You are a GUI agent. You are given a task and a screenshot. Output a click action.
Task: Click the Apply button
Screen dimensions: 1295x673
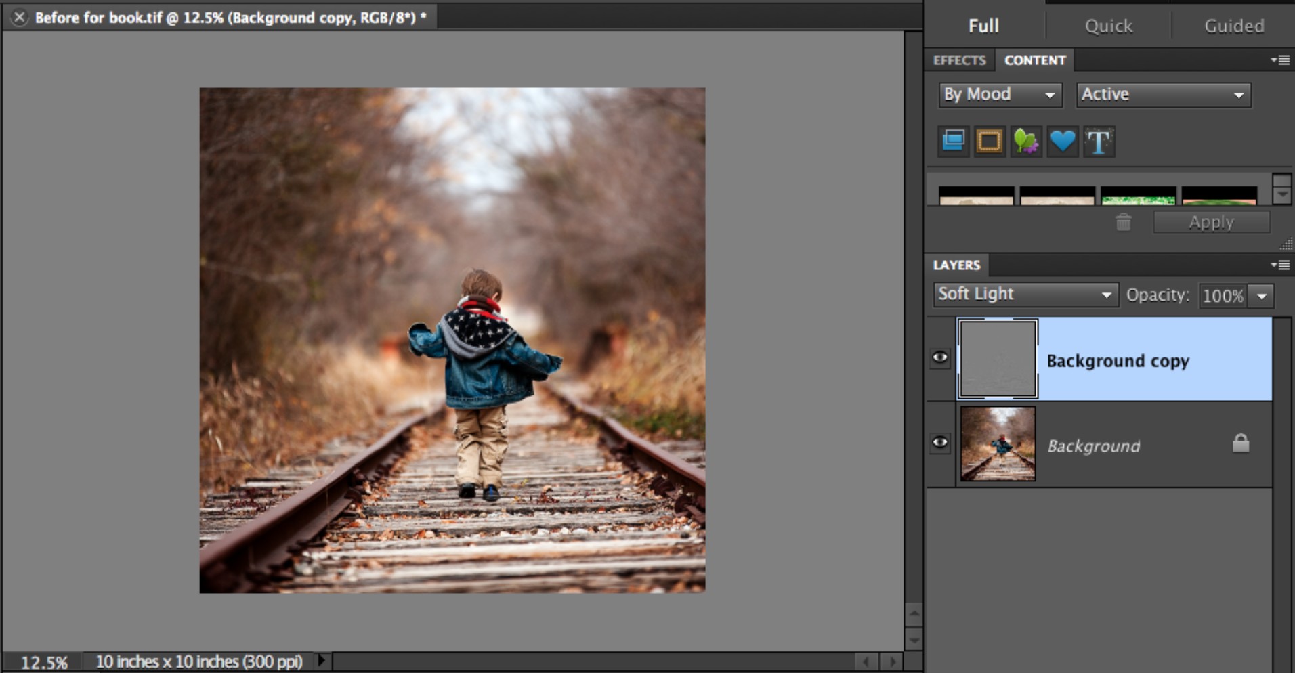[x=1211, y=222]
